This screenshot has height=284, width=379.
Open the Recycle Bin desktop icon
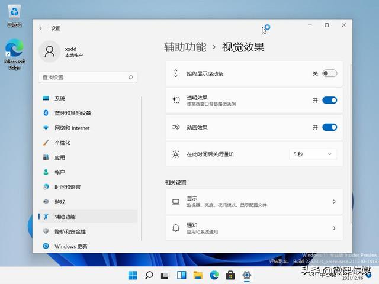(14, 16)
